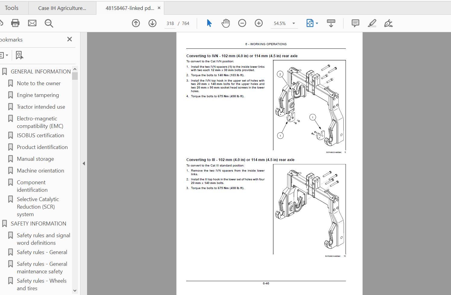This screenshot has width=451, height=295.
Task: Open Safety rules - General maintenance safety
Action: pos(42,268)
